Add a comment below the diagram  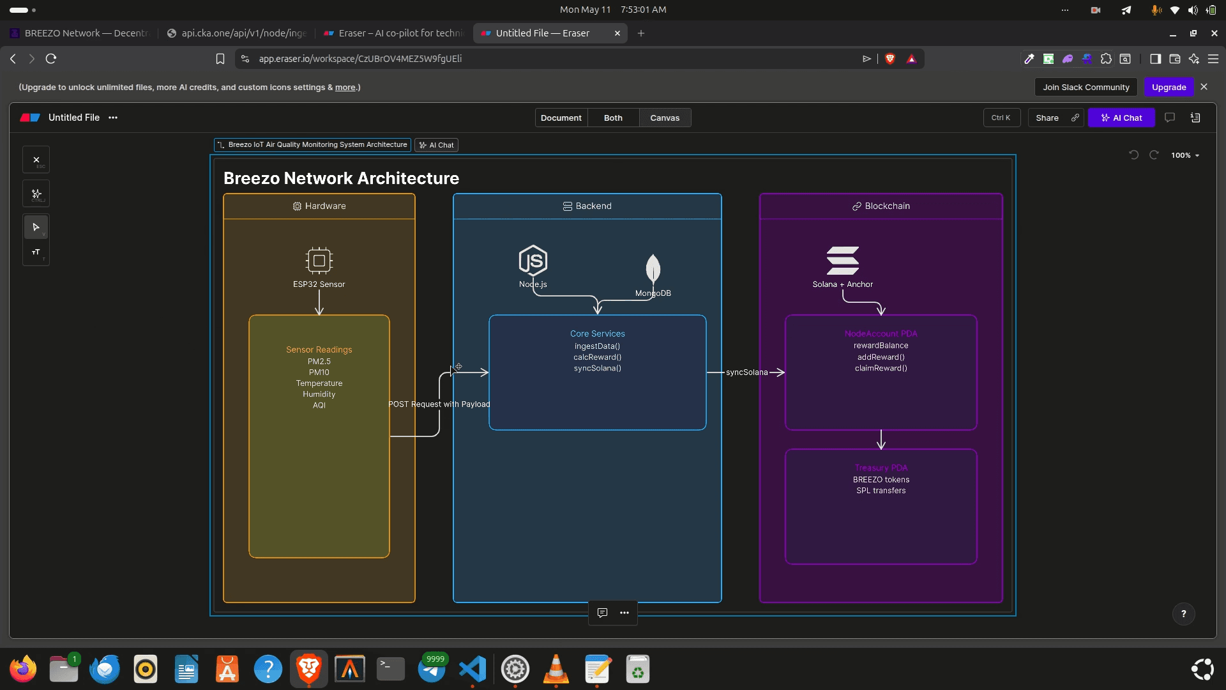point(602,613)
